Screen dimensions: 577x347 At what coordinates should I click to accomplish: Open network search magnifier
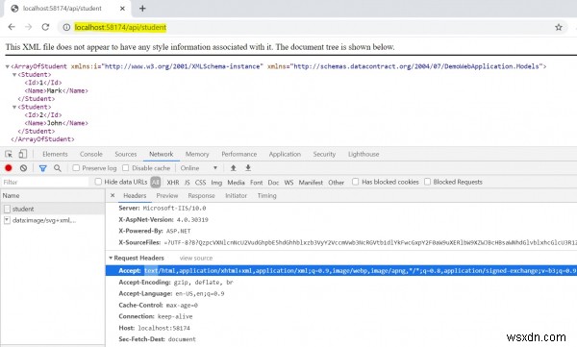[x=58, y=168]
